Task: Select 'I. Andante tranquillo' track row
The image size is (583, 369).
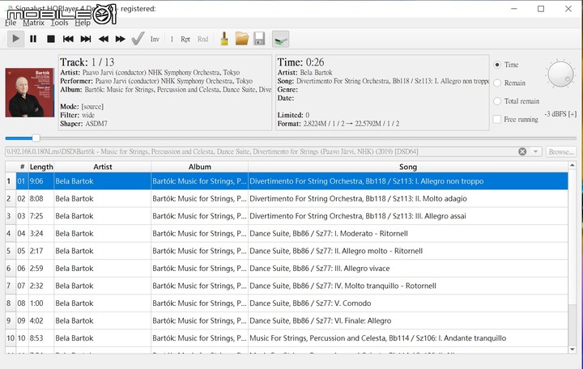Action: coord(287,338)
